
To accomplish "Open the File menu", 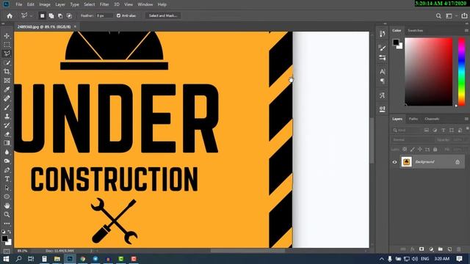I will click(x=19, y=4).
